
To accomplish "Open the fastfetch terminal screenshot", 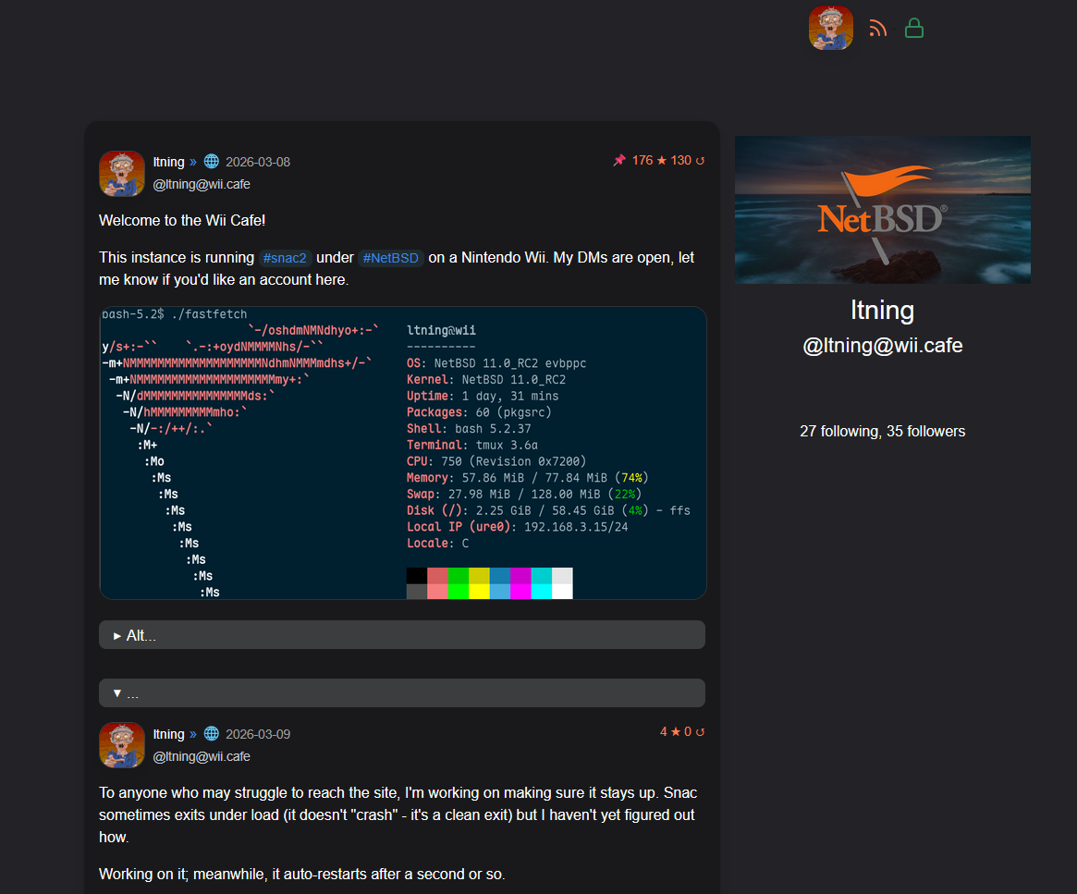I will pos(402,453).
